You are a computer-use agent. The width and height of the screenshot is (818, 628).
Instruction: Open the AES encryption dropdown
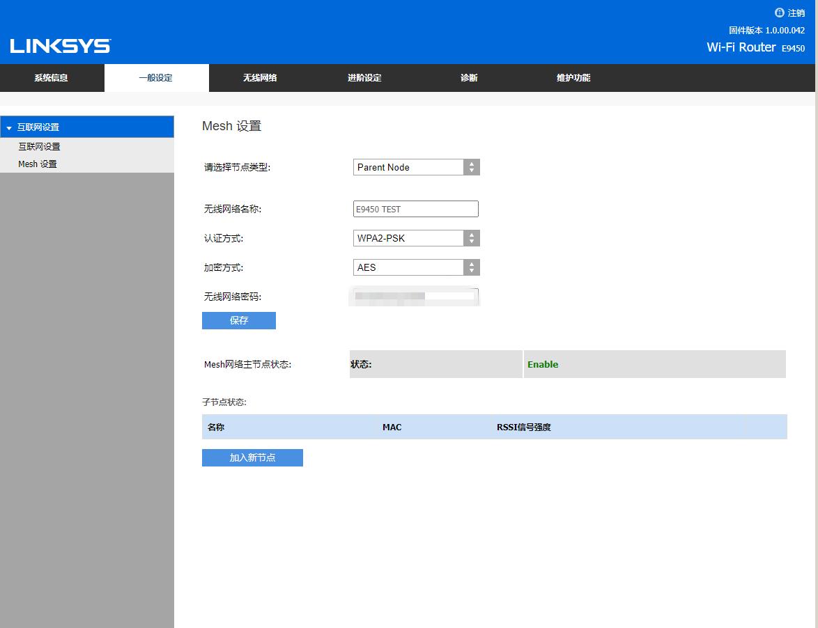416,267
